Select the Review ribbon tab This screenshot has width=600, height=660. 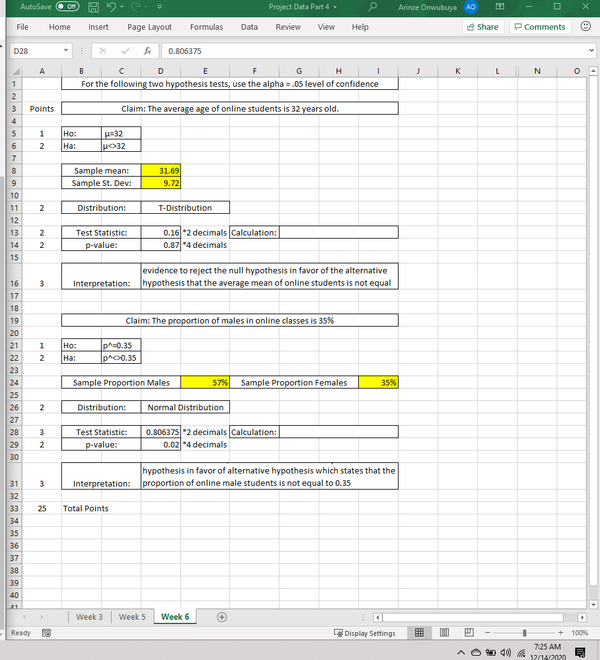[288, 27]
